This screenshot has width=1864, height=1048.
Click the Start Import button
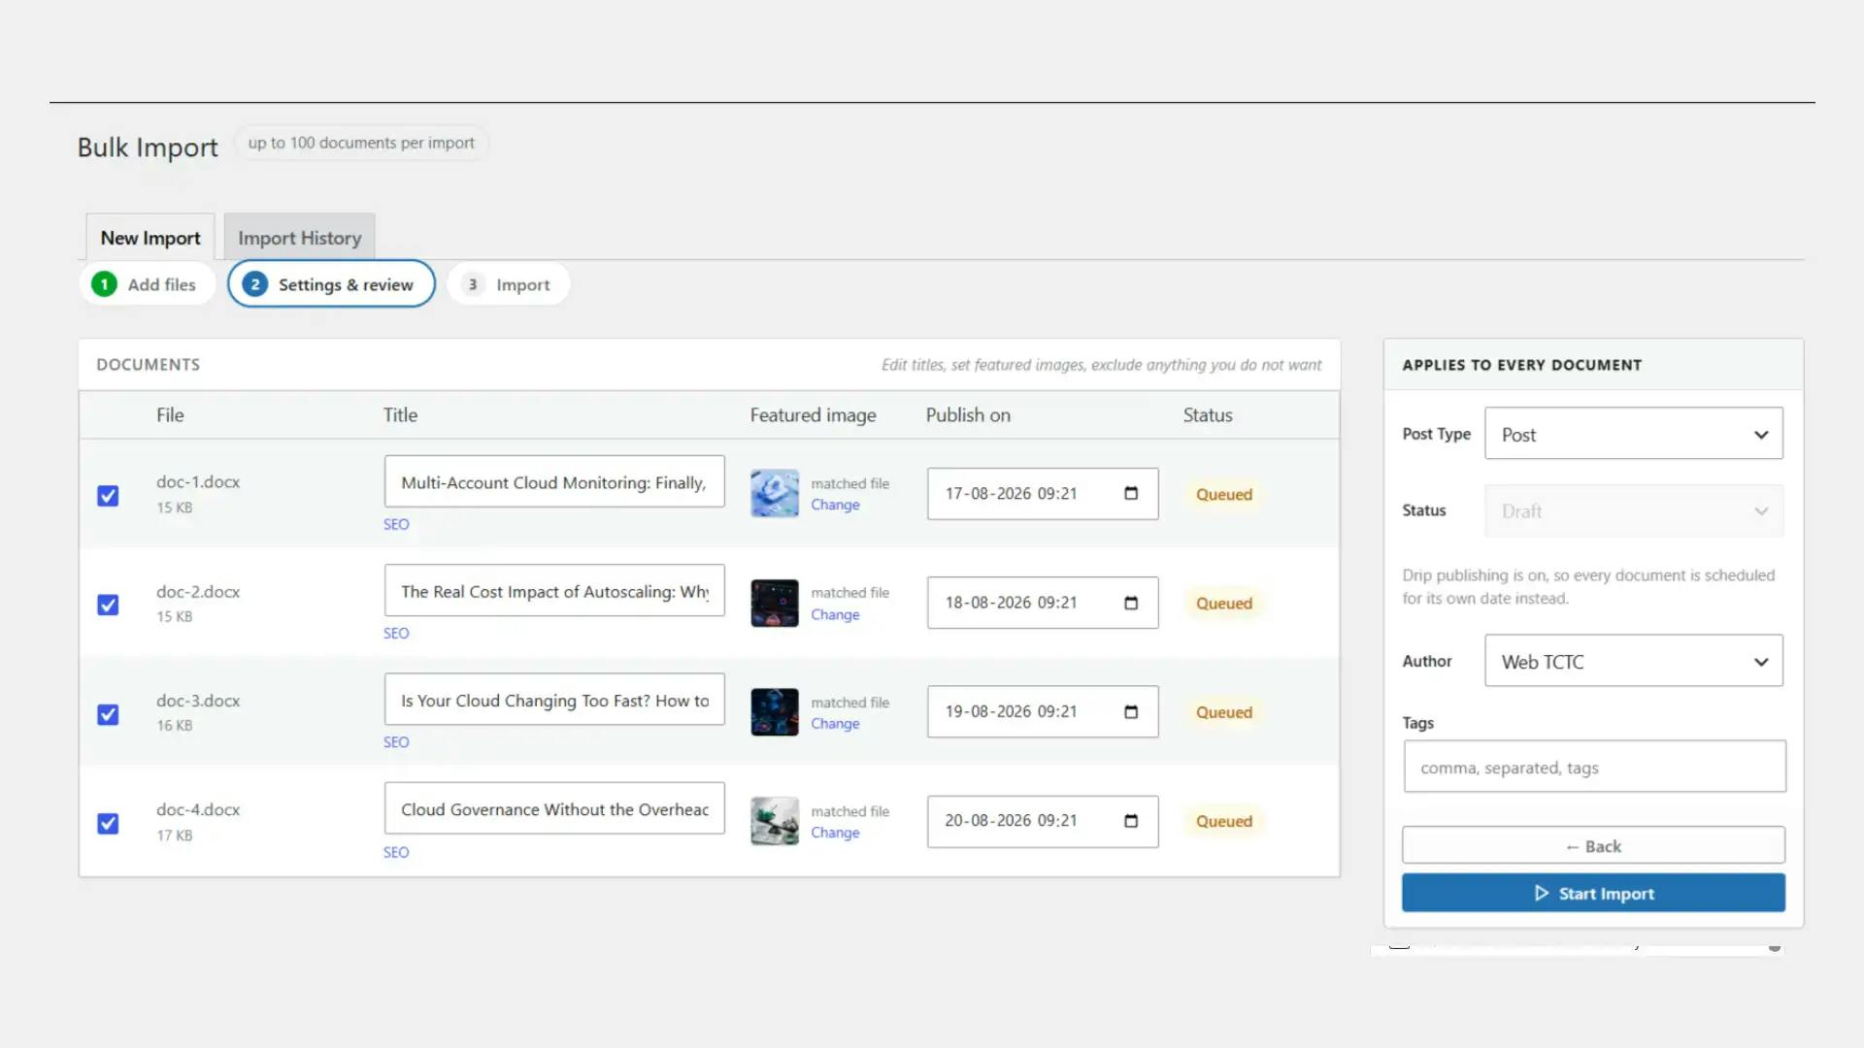[x=1593, y=893]
